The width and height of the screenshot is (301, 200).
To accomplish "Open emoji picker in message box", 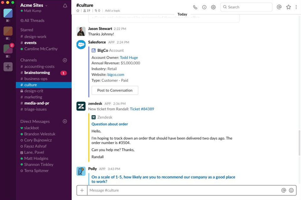I will 291,190.
